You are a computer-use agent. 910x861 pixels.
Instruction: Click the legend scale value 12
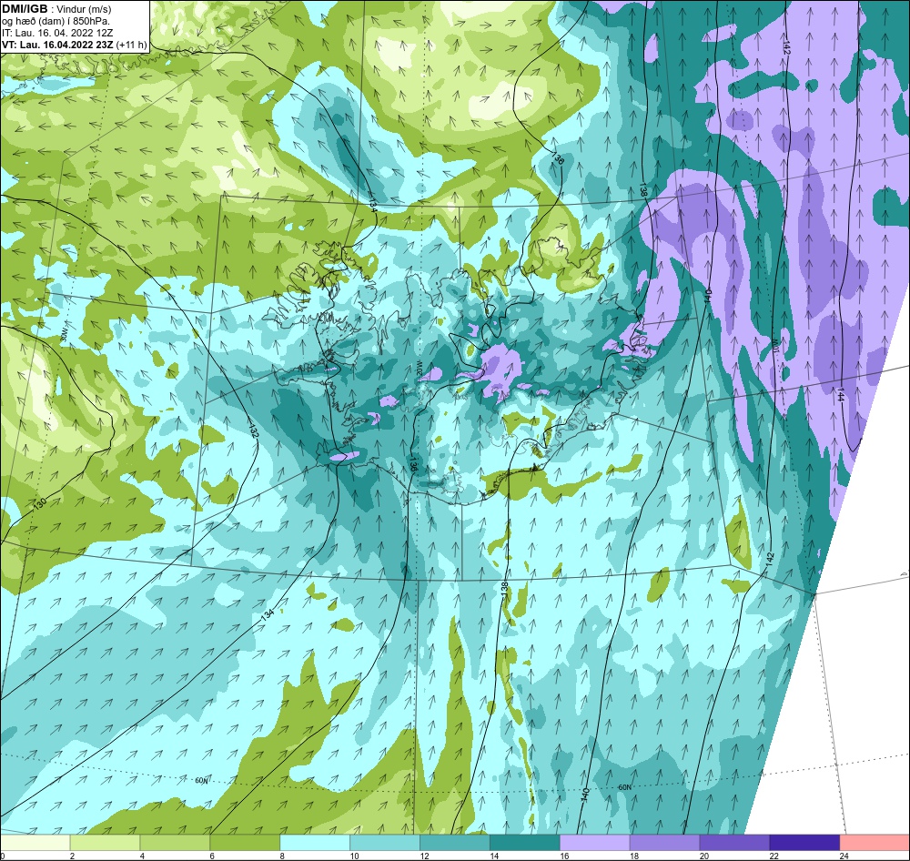click(x=424, y=856)
